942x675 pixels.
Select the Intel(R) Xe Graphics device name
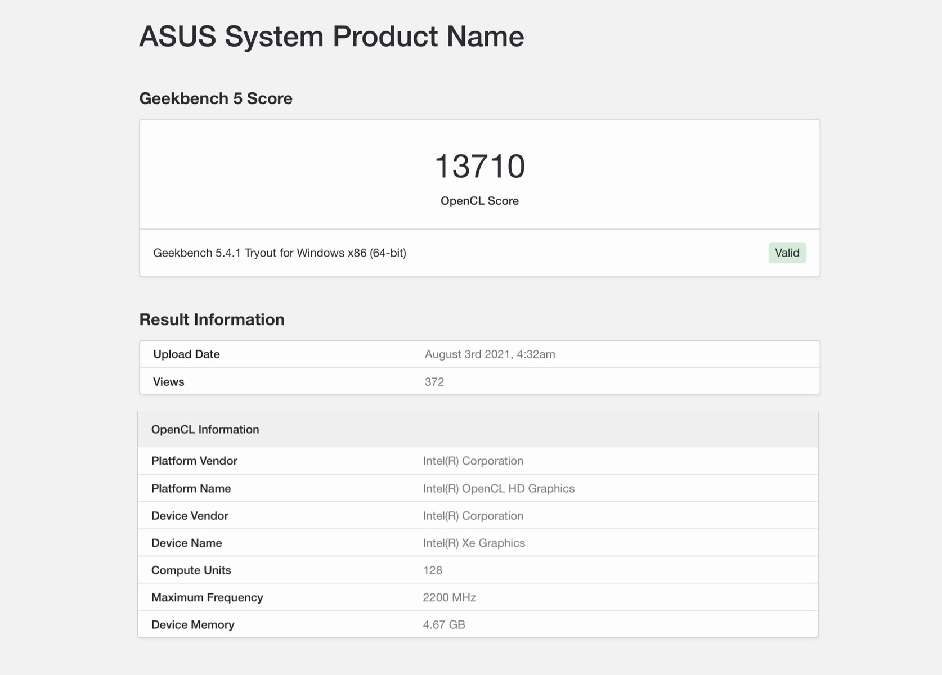pyautogui.click(x=474, y=543)
